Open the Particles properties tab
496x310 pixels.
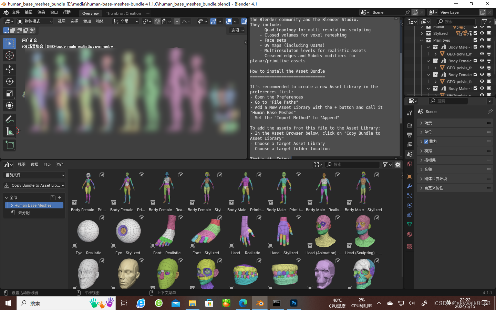coord(410,196)
